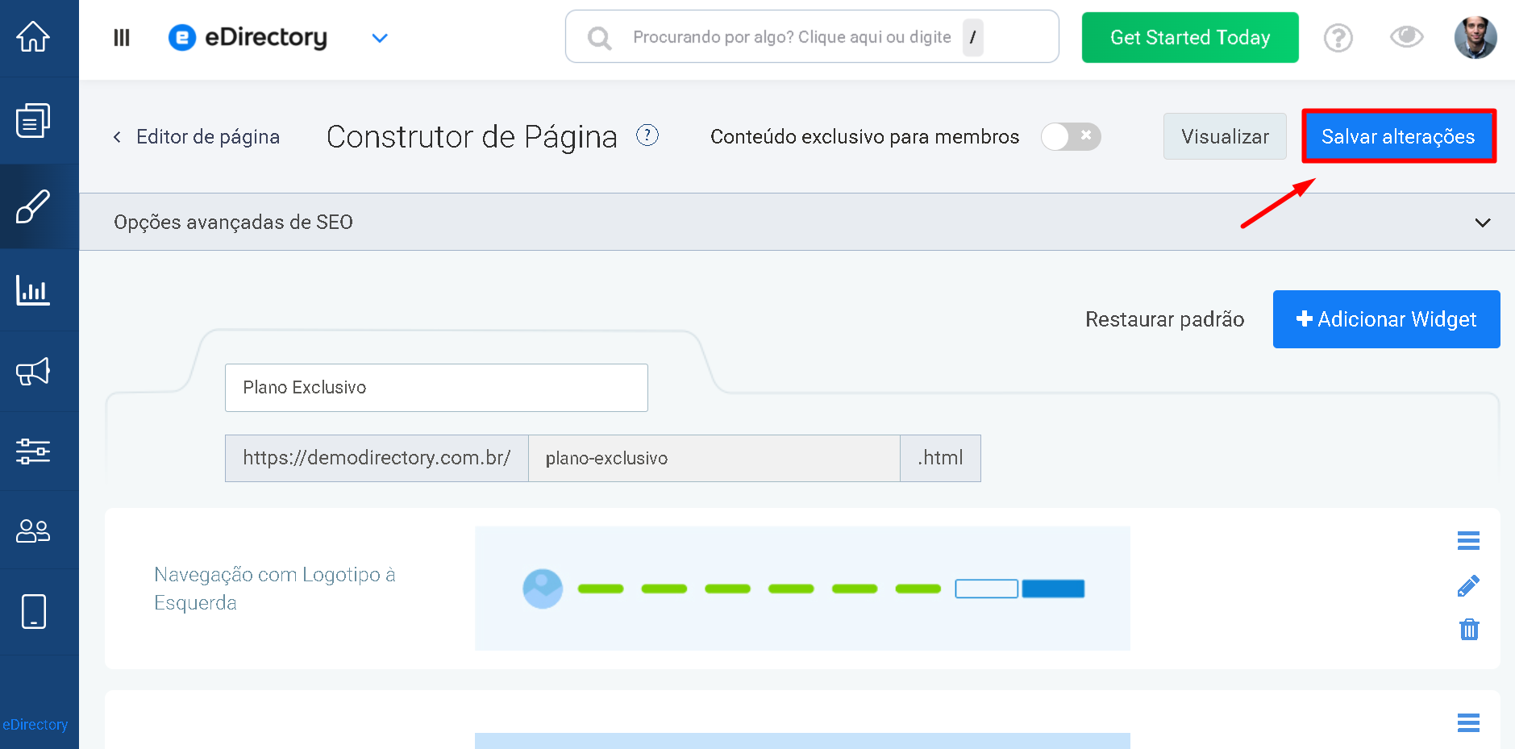Open the bar chart reports icon
Viewport: 1515px width, 749px height.
(33, 290)
